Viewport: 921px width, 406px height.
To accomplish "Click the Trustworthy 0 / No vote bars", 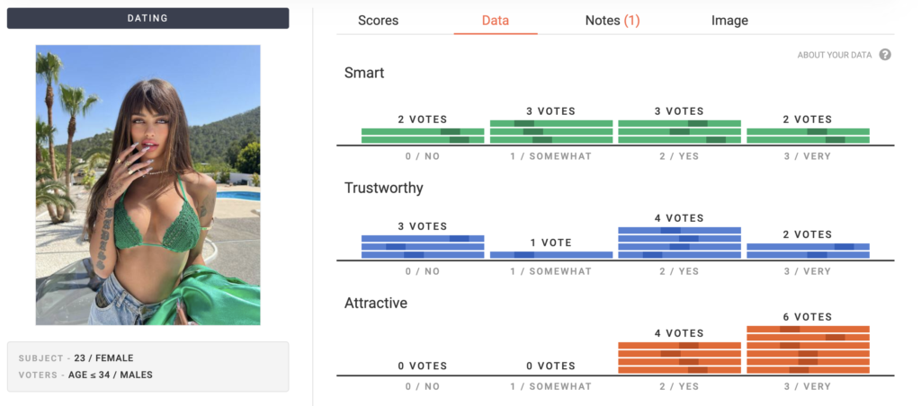I will pos(423,247).
